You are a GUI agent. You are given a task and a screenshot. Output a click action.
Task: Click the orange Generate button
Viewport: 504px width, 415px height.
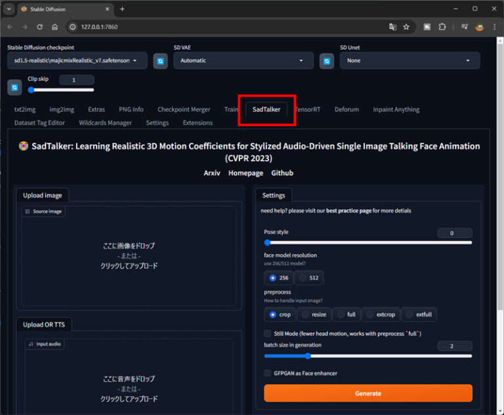click(367, 393)
